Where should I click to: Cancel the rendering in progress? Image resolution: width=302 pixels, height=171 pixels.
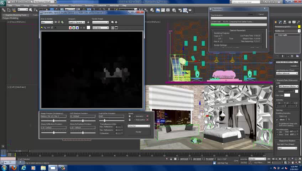(261, 14)
